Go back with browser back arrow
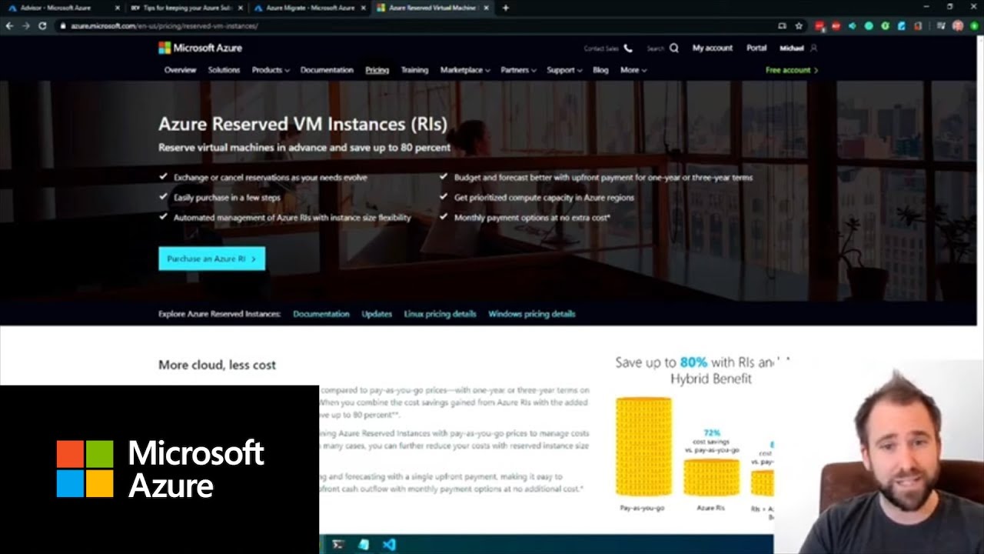The image size is (984, 554). click(x=9, y=25)
